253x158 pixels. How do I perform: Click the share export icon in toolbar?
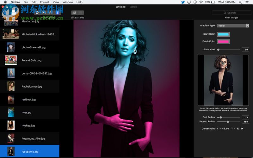click(x=50, y=13)
